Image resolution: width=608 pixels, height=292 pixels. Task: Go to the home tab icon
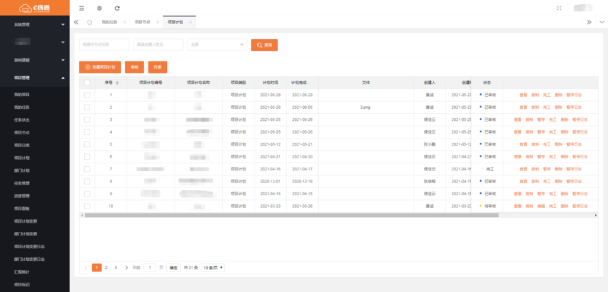pyautogui.click(x=89, y=22)
